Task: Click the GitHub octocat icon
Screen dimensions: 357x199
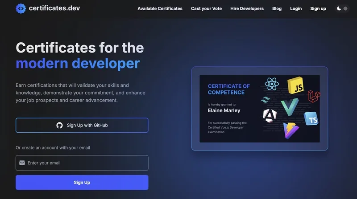Action: tap(59, 125)
